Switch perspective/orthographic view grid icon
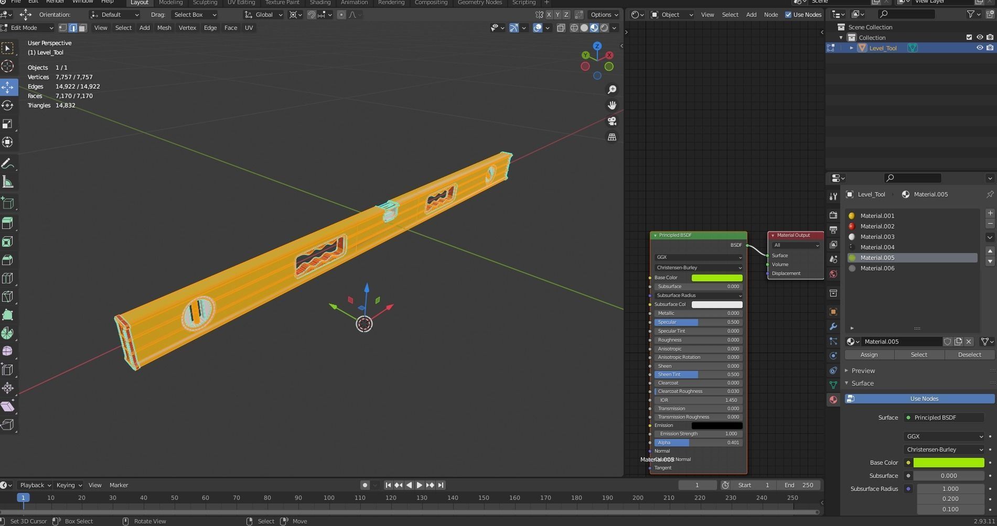997x526 pixels. [x=612, y=137]
